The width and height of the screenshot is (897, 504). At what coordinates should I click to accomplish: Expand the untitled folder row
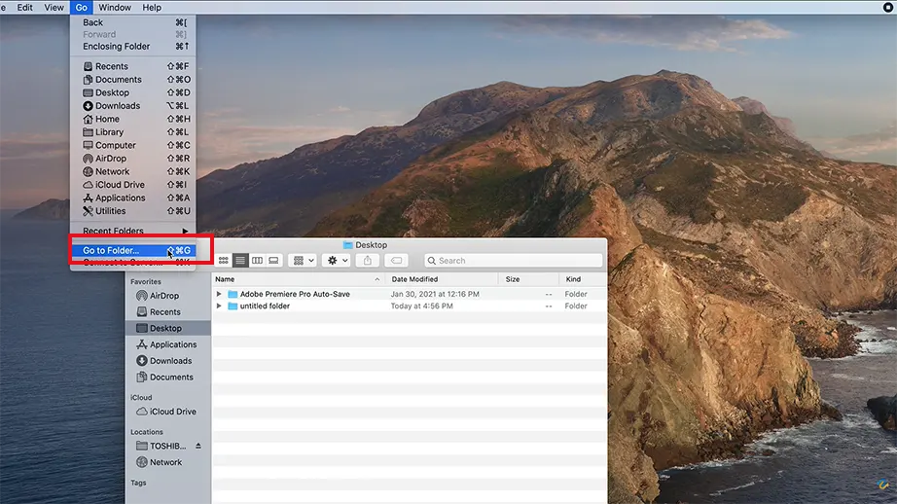219,306
